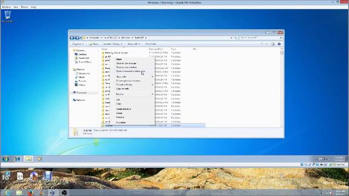
Task: Open the Organize dropdown menu
Action: [78, 44]
